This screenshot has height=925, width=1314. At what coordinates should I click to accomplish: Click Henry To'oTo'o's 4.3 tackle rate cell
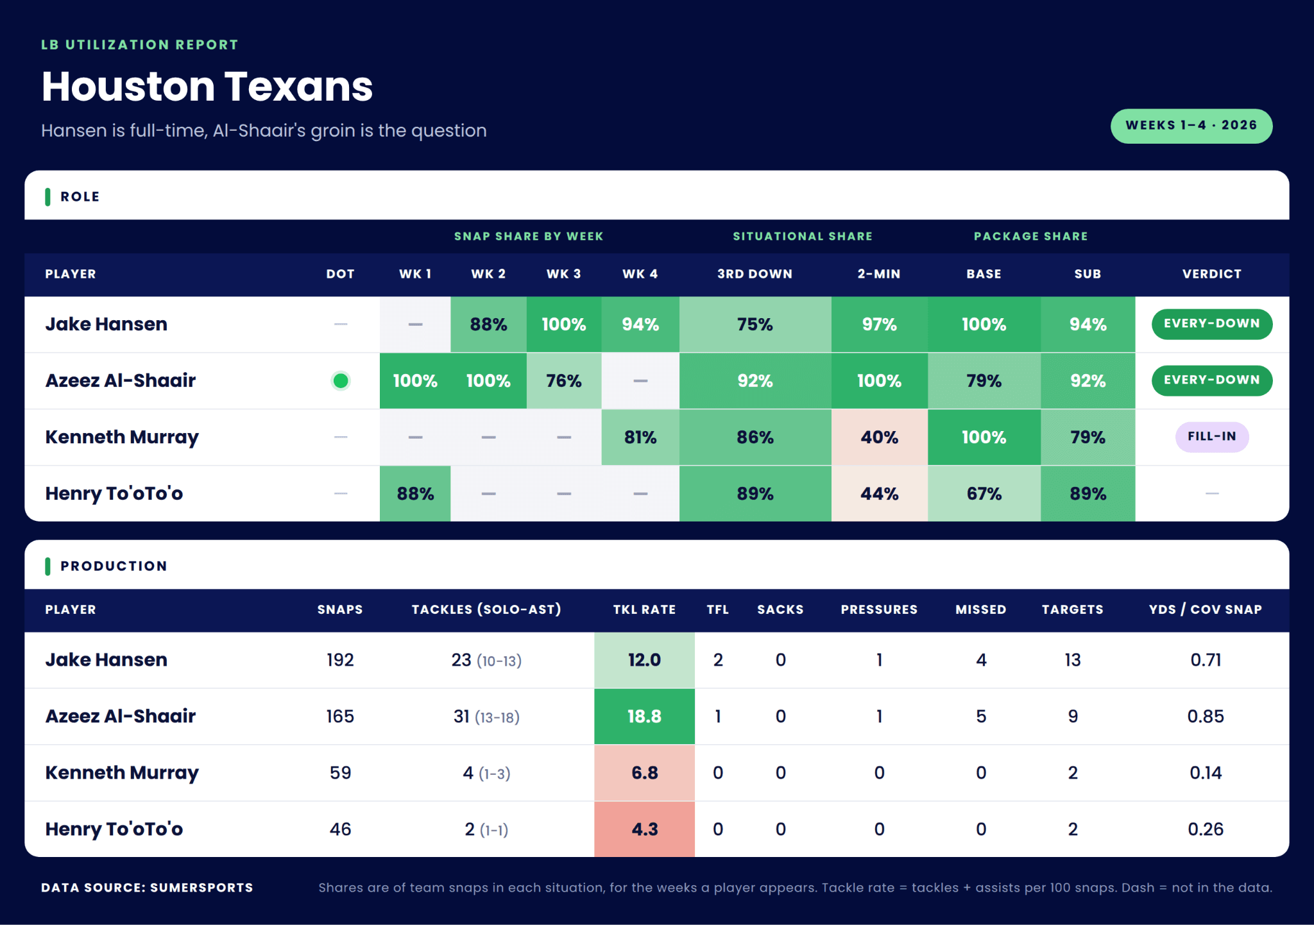pyautogui.click(x=644, y=829)
